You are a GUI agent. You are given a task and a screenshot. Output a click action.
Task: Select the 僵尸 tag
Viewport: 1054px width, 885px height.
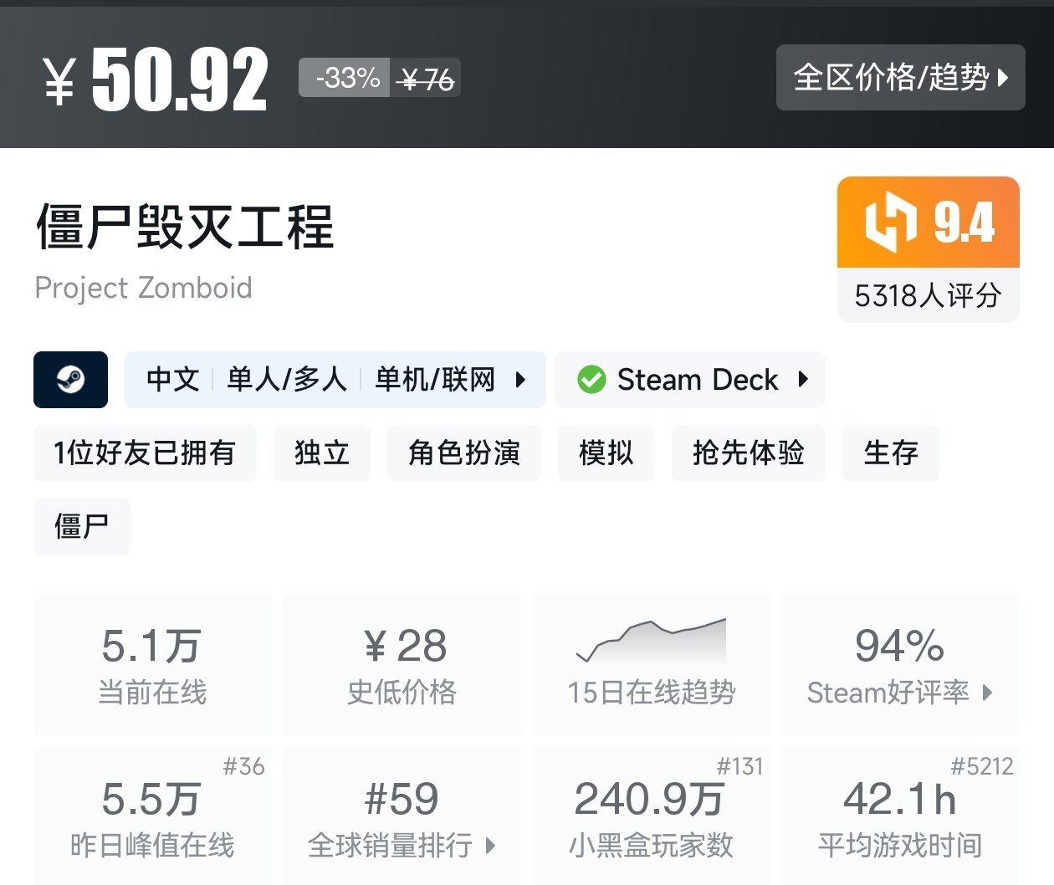82,527
